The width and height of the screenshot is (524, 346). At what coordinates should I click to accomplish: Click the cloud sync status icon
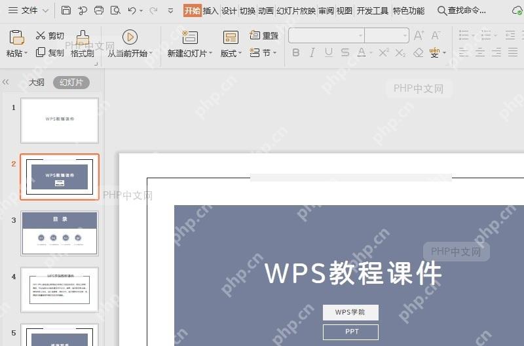click(x=517, y=10)
